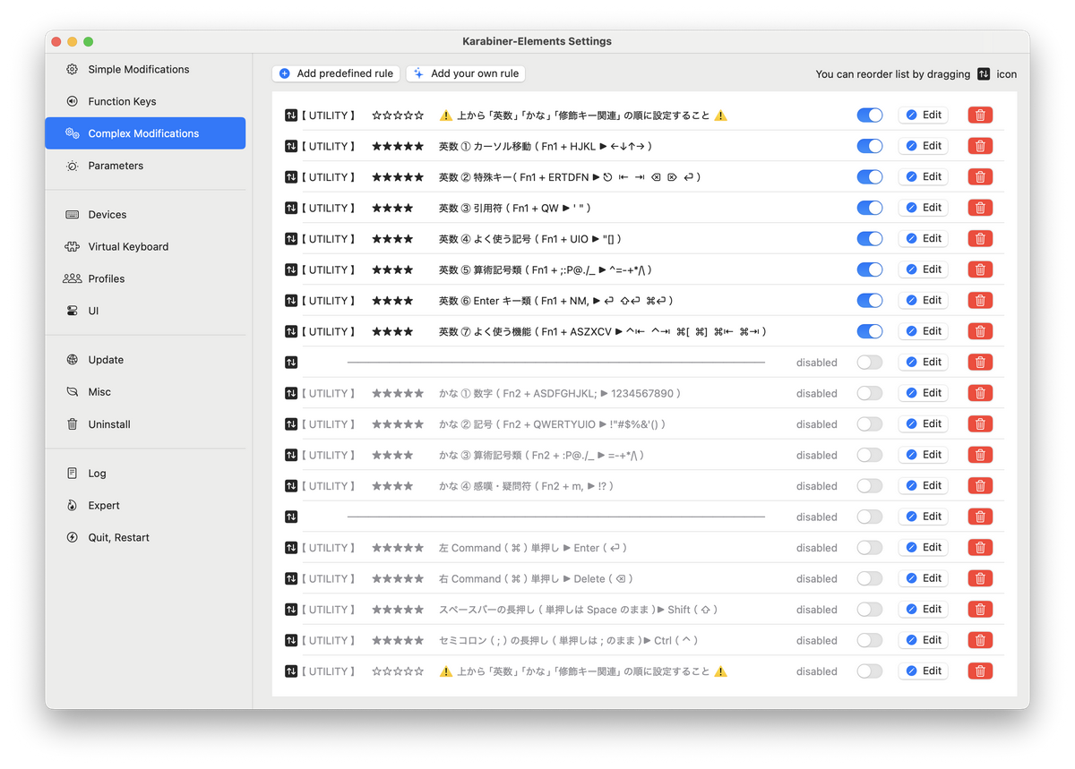Delete the 英数 ② 特殊キー rule
This screenshot has height=769, width=1075.
[x=980, y=177]
